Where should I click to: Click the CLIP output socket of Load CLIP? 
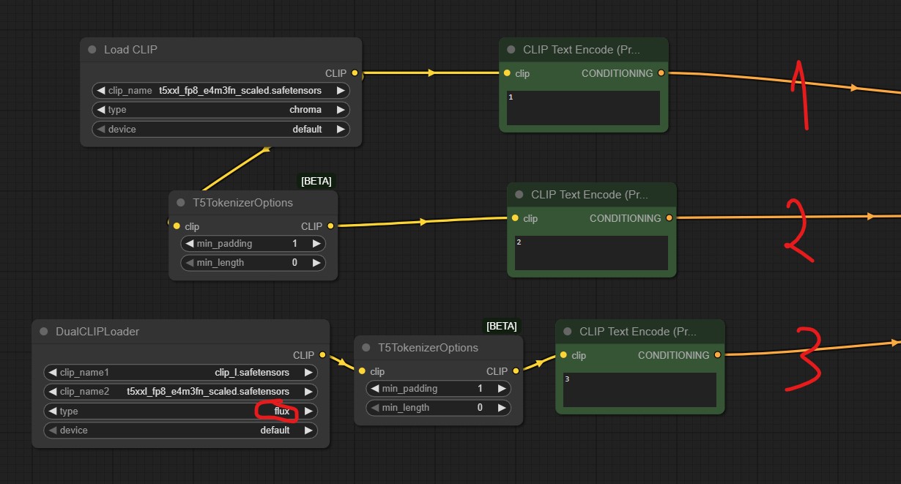(355, 73)
